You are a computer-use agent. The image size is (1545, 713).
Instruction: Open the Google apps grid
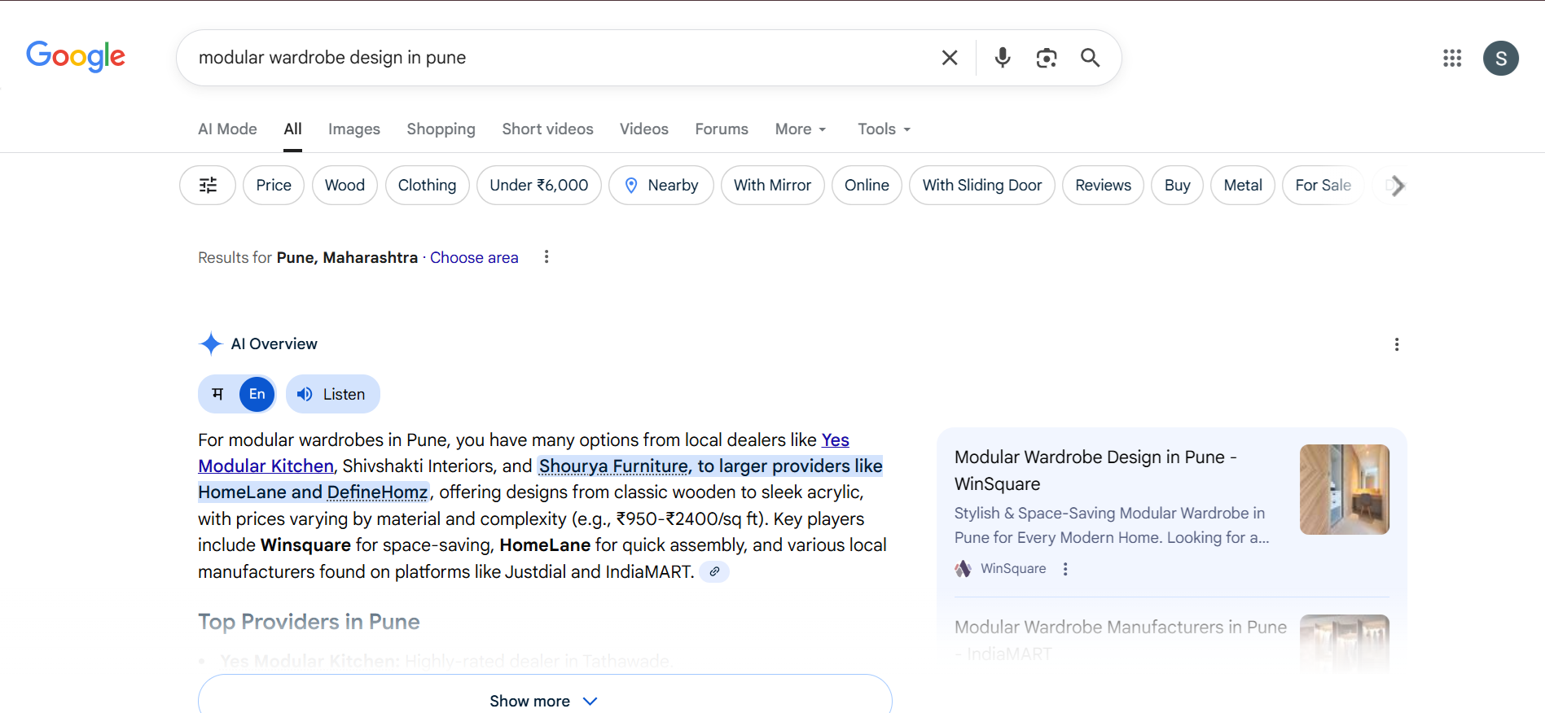1451,58
